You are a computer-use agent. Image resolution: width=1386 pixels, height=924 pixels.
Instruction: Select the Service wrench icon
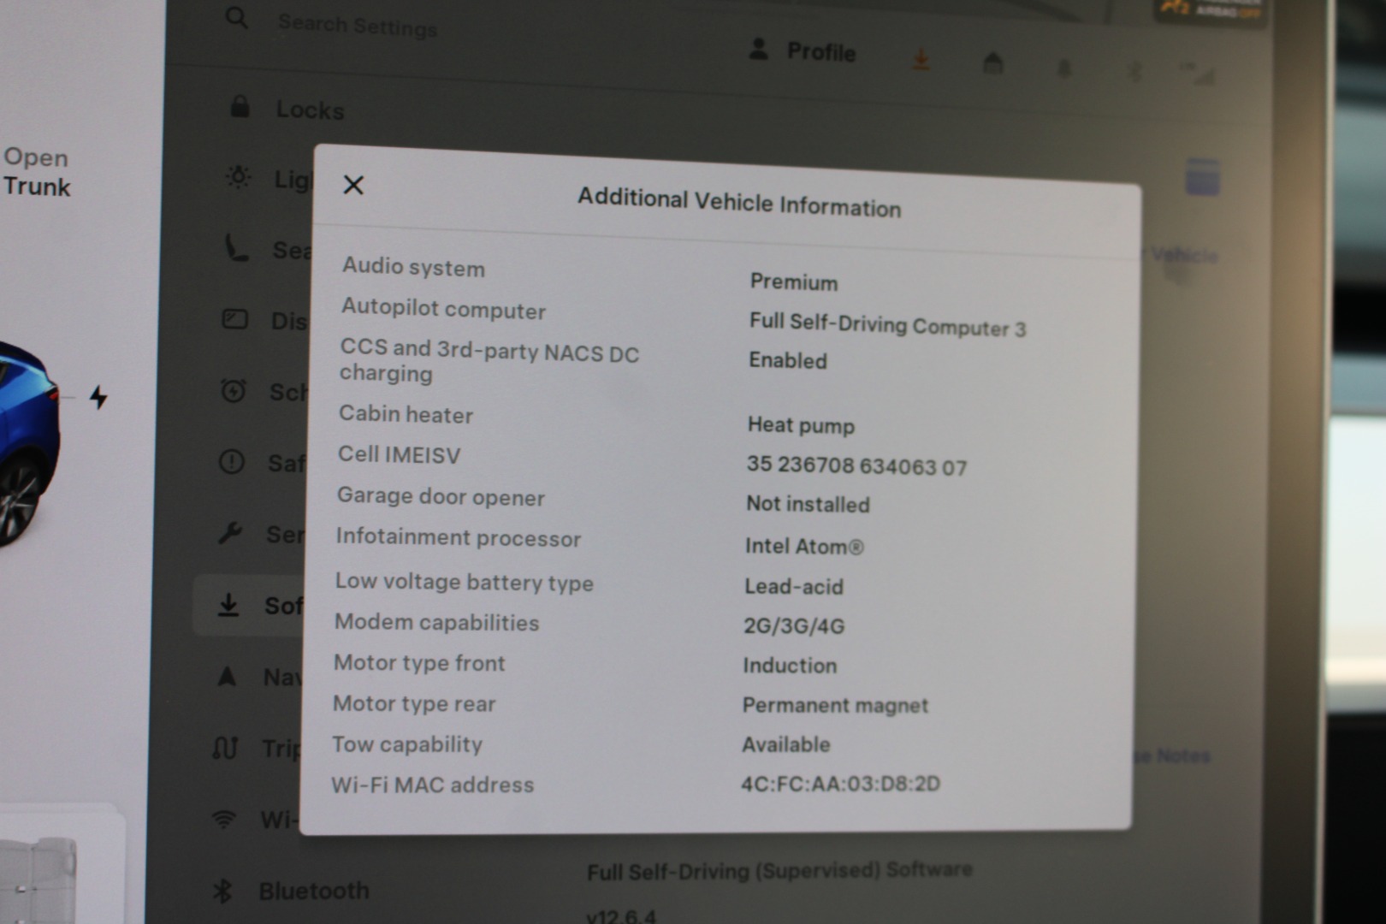[229, 534]
